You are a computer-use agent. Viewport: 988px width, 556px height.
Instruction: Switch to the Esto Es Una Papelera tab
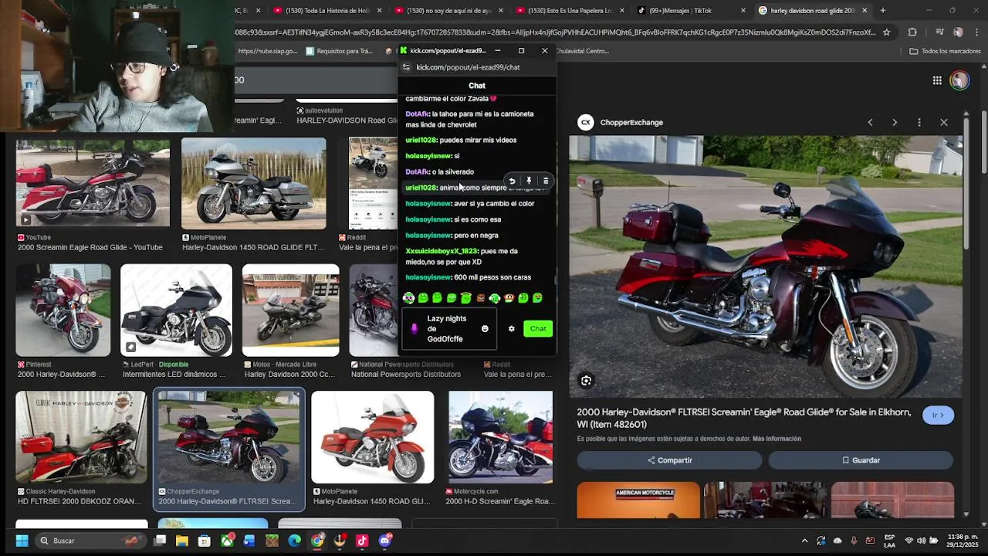tap(570, 11)
